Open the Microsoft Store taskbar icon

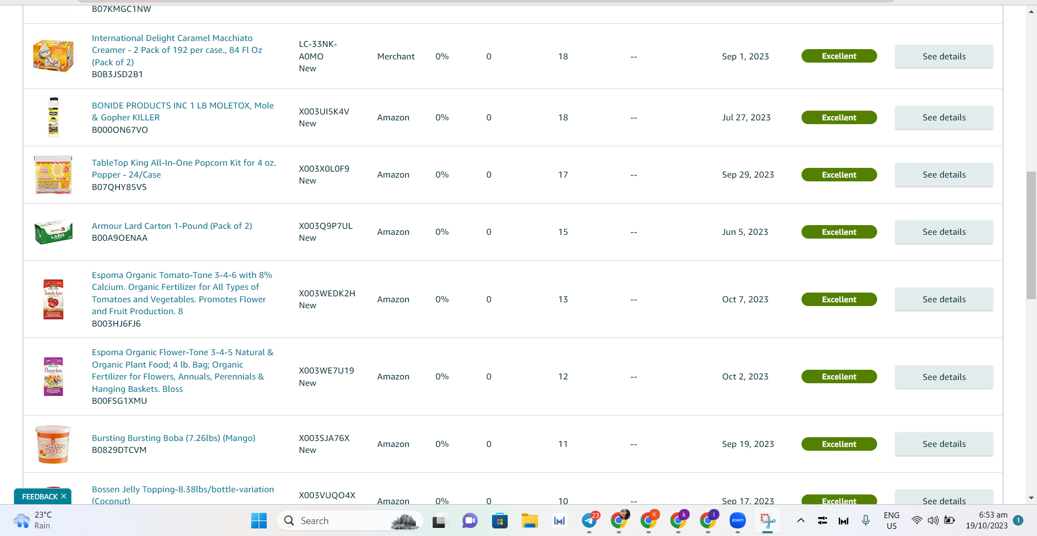coord(500,520)
